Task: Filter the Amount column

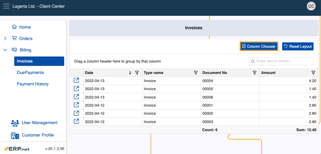Action: pyautogui.click(x=313, y=73)
